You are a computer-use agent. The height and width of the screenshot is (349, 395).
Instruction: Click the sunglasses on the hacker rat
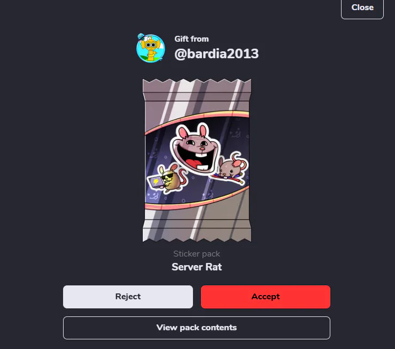(x=167, y=177)
